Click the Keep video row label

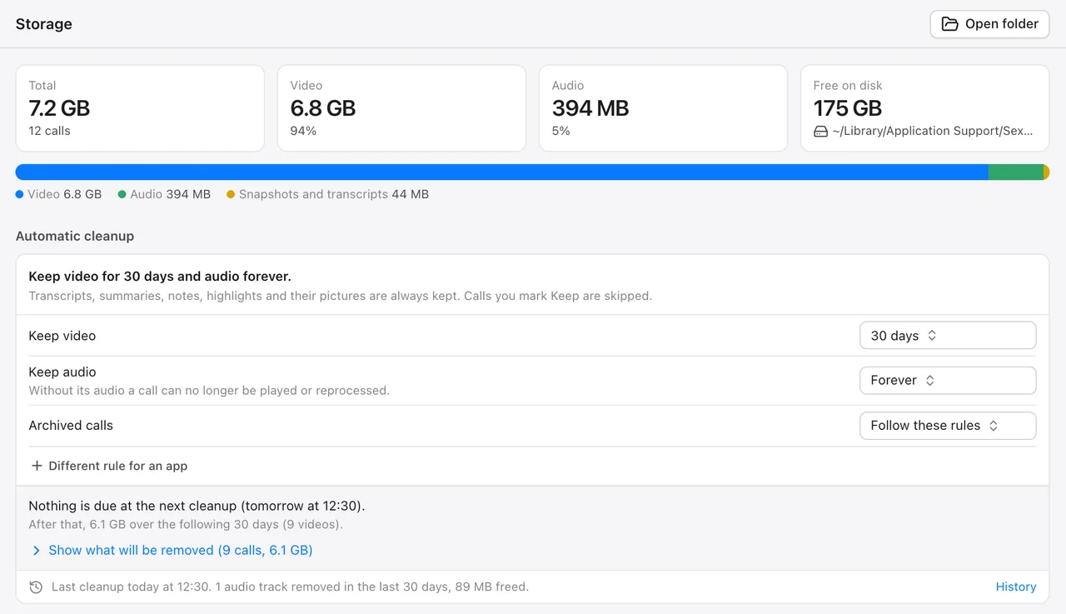62,336
